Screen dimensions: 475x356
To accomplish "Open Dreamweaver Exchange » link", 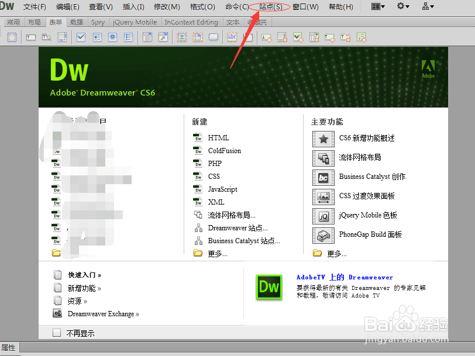I will 103,314.
